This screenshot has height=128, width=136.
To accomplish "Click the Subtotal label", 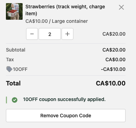I will click(x=16, y=50).
